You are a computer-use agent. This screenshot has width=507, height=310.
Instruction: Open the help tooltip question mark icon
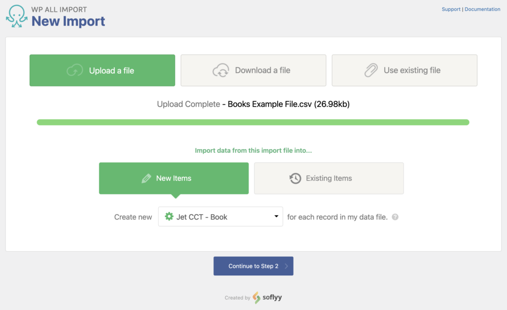(x=395, y=217)
